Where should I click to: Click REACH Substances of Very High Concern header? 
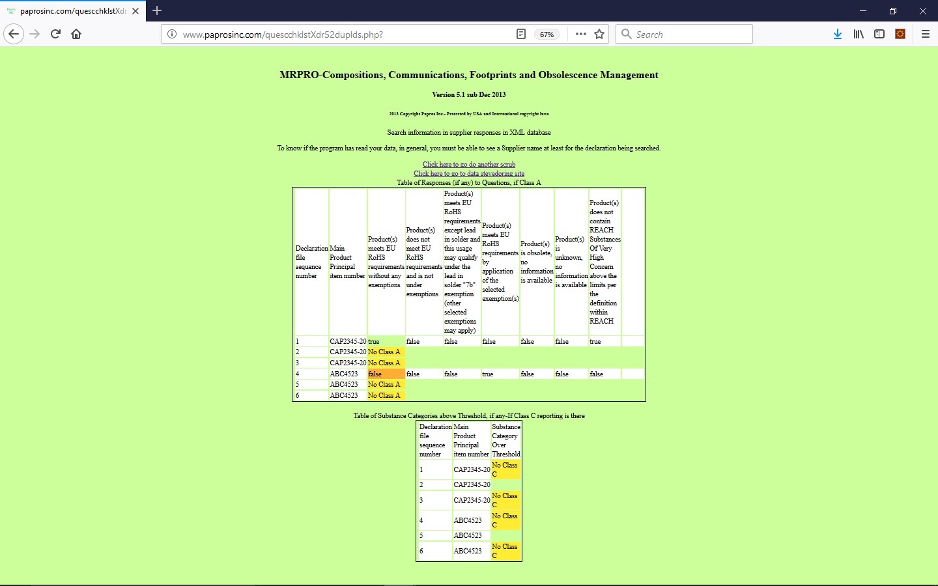605,262
